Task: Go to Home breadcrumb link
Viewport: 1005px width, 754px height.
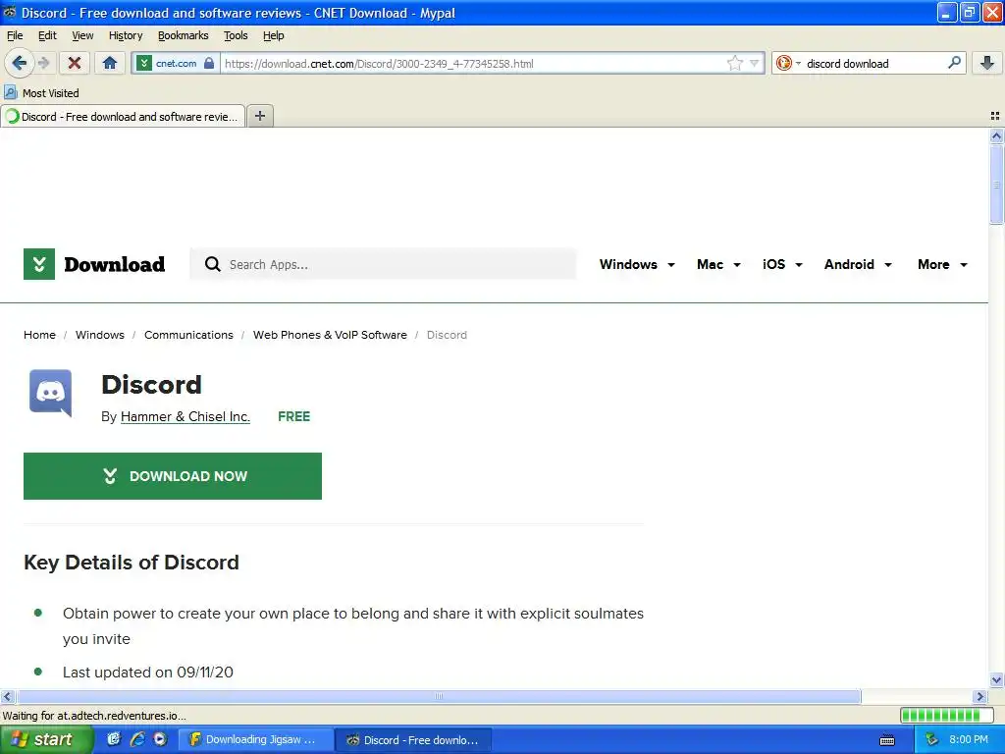Action: (x=39, y=335)
